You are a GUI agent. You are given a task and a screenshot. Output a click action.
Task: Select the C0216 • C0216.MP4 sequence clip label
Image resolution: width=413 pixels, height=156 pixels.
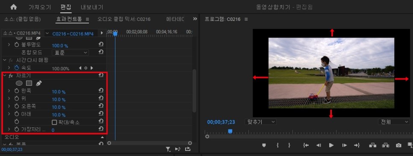(73, 34)
